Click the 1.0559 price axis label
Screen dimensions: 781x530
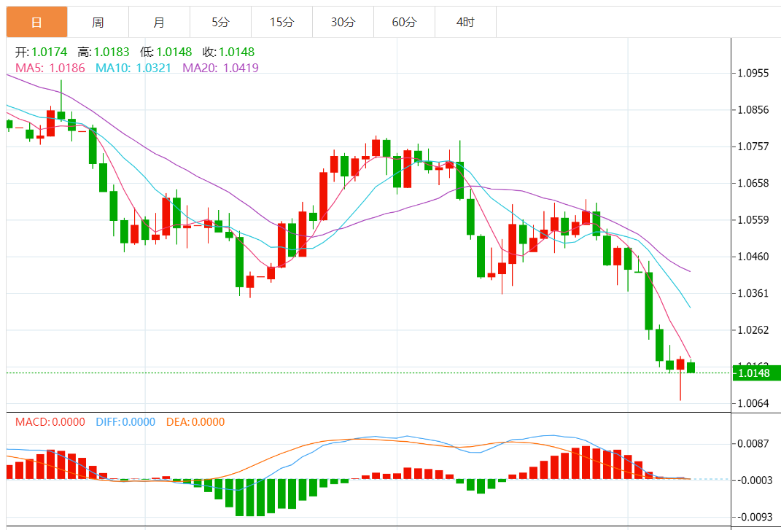tap(753, 219)
